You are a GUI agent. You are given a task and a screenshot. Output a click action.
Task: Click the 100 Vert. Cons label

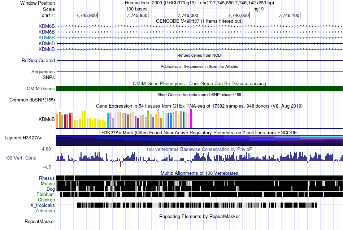point(20,158)
